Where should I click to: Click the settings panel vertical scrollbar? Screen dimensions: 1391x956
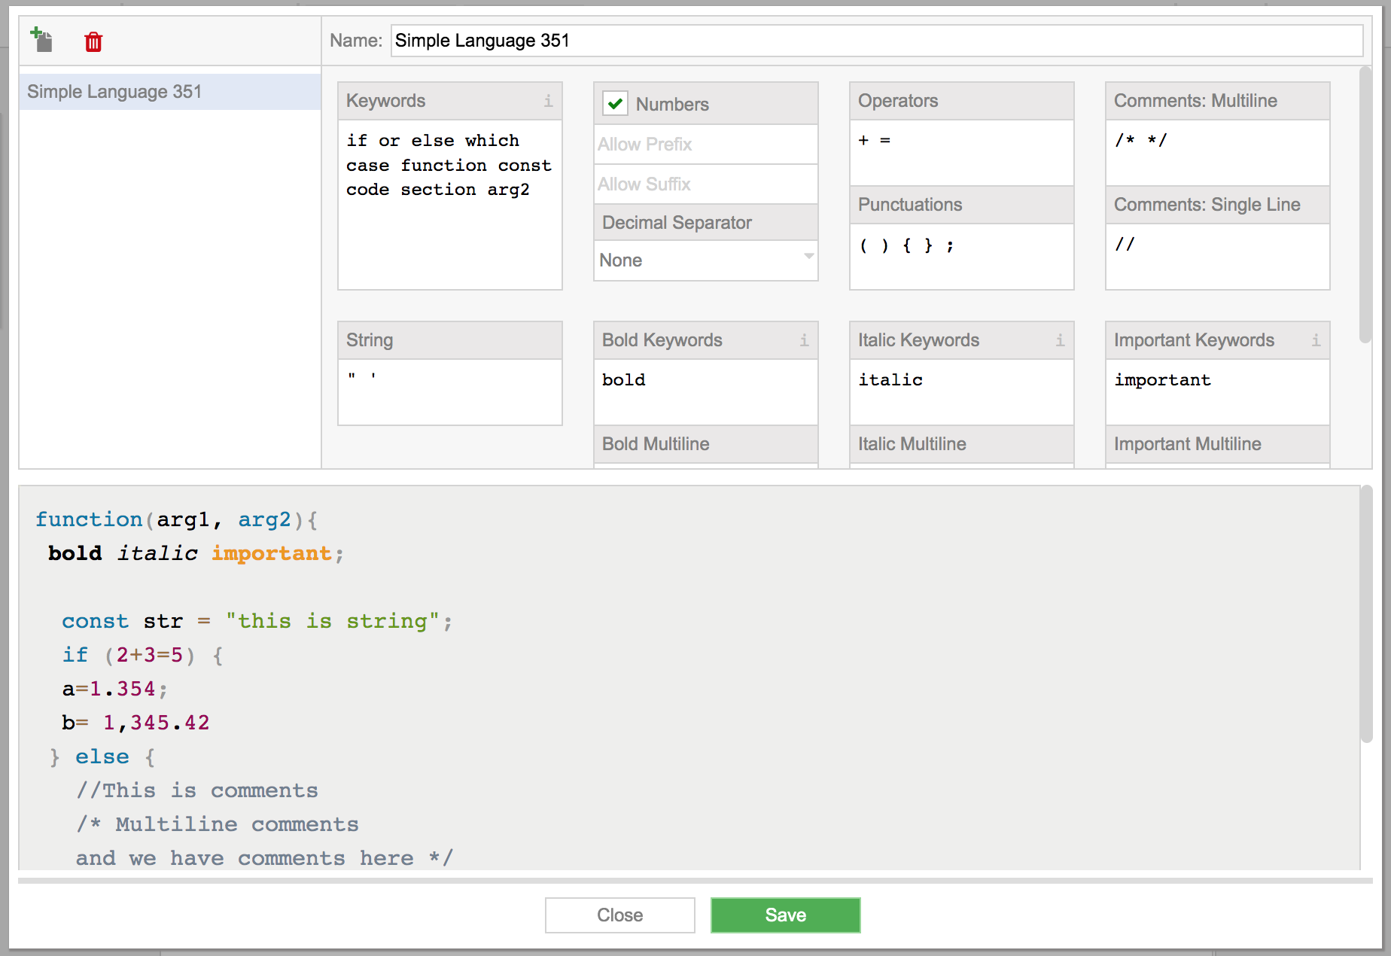[1365, 205]
